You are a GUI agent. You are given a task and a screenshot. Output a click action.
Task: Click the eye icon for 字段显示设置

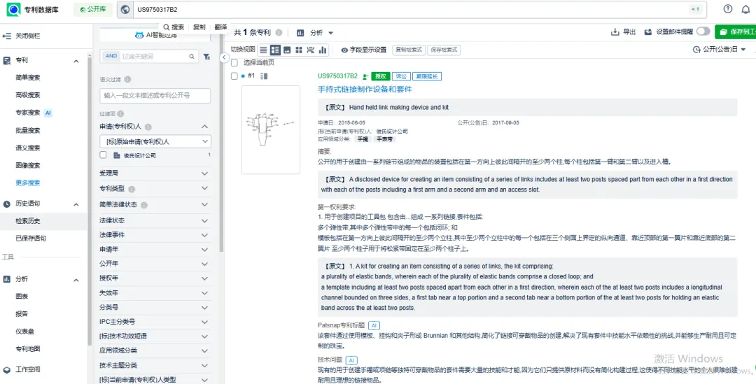pyautogui.click(x=344, y=50)
